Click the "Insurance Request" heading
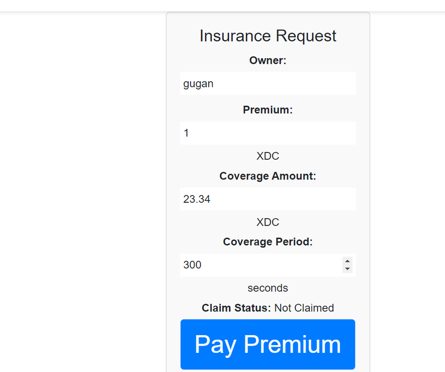The image size is (445, 372). 268,36
